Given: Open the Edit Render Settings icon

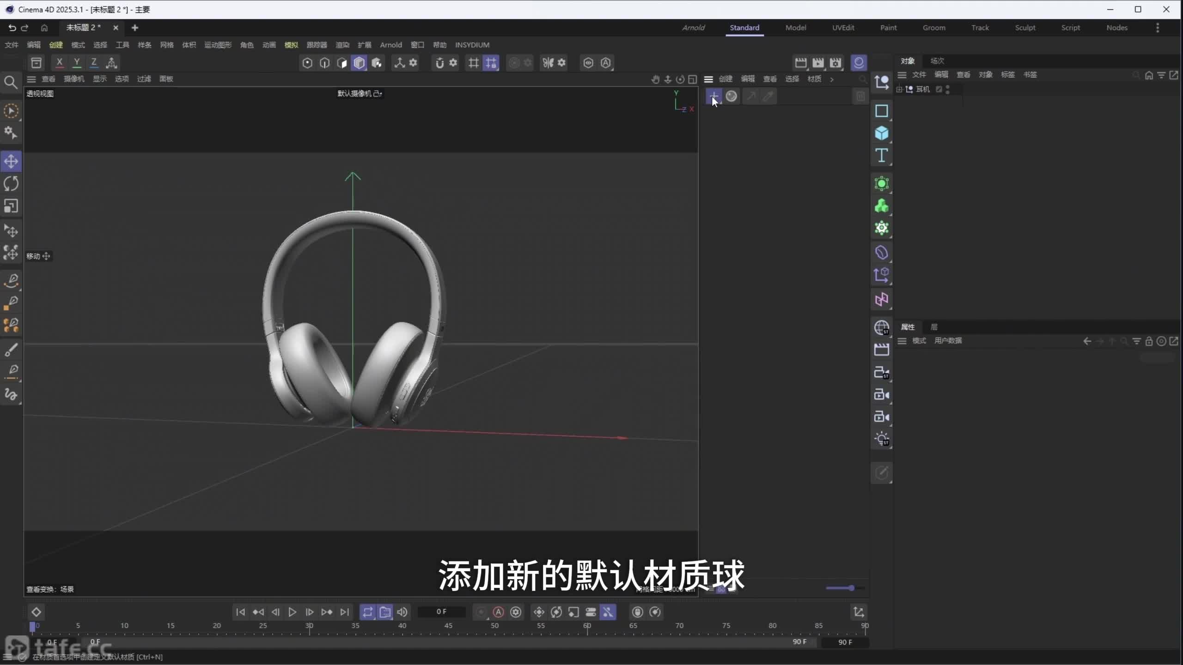Looking at the screenshot, I should [x=836, y=63].
